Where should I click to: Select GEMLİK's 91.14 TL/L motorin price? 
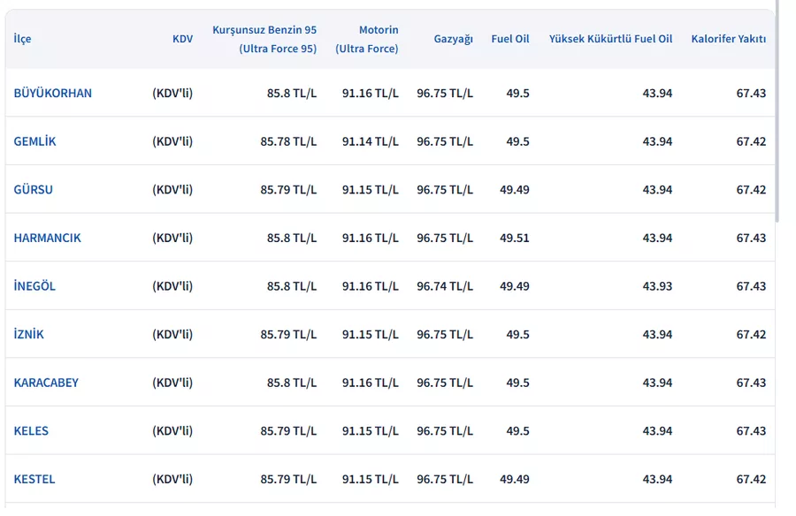[x=370, y=141]
